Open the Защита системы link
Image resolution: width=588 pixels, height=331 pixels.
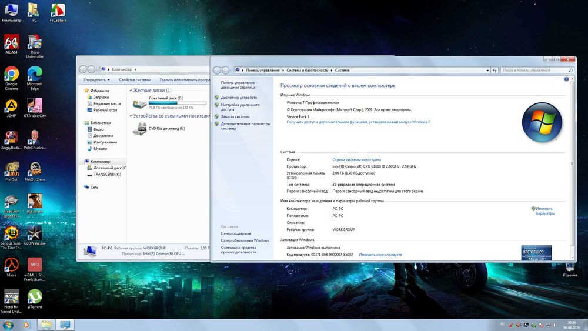235,116
